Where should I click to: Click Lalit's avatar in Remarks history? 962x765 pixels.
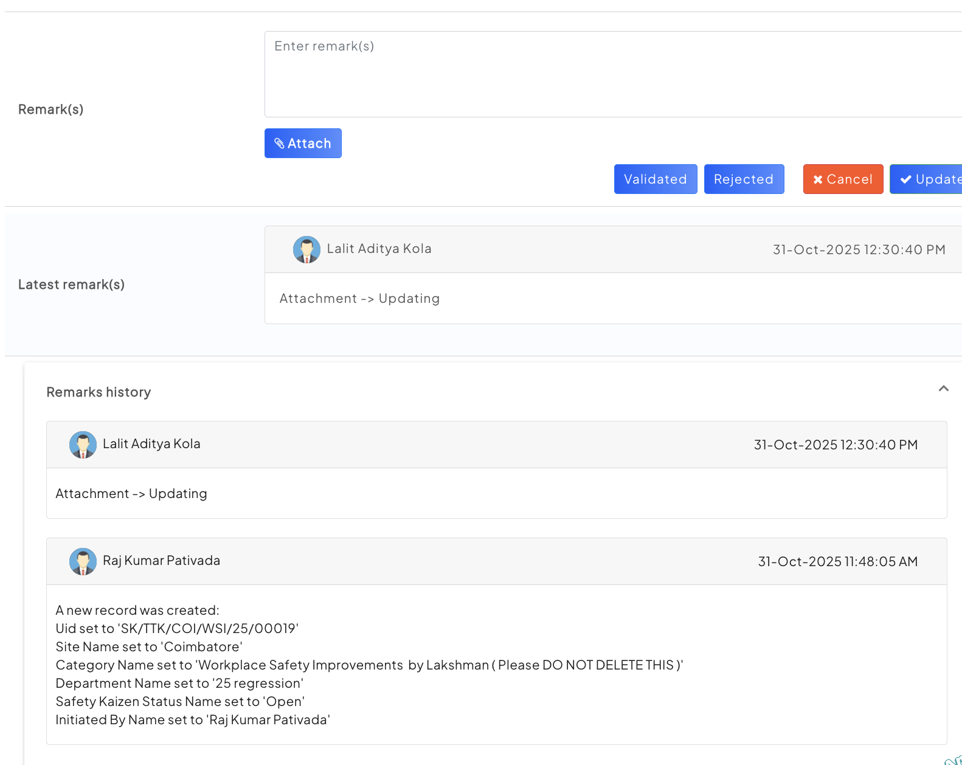83,445
